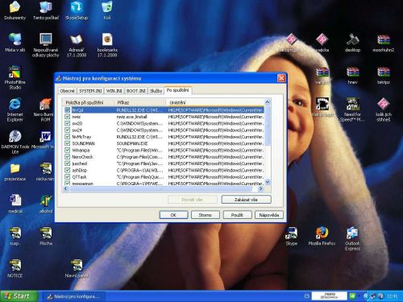The height and width of the screenshot is (302, 403).
Task: Uncheck the NvCpl startup item
Action: (68, 110)
